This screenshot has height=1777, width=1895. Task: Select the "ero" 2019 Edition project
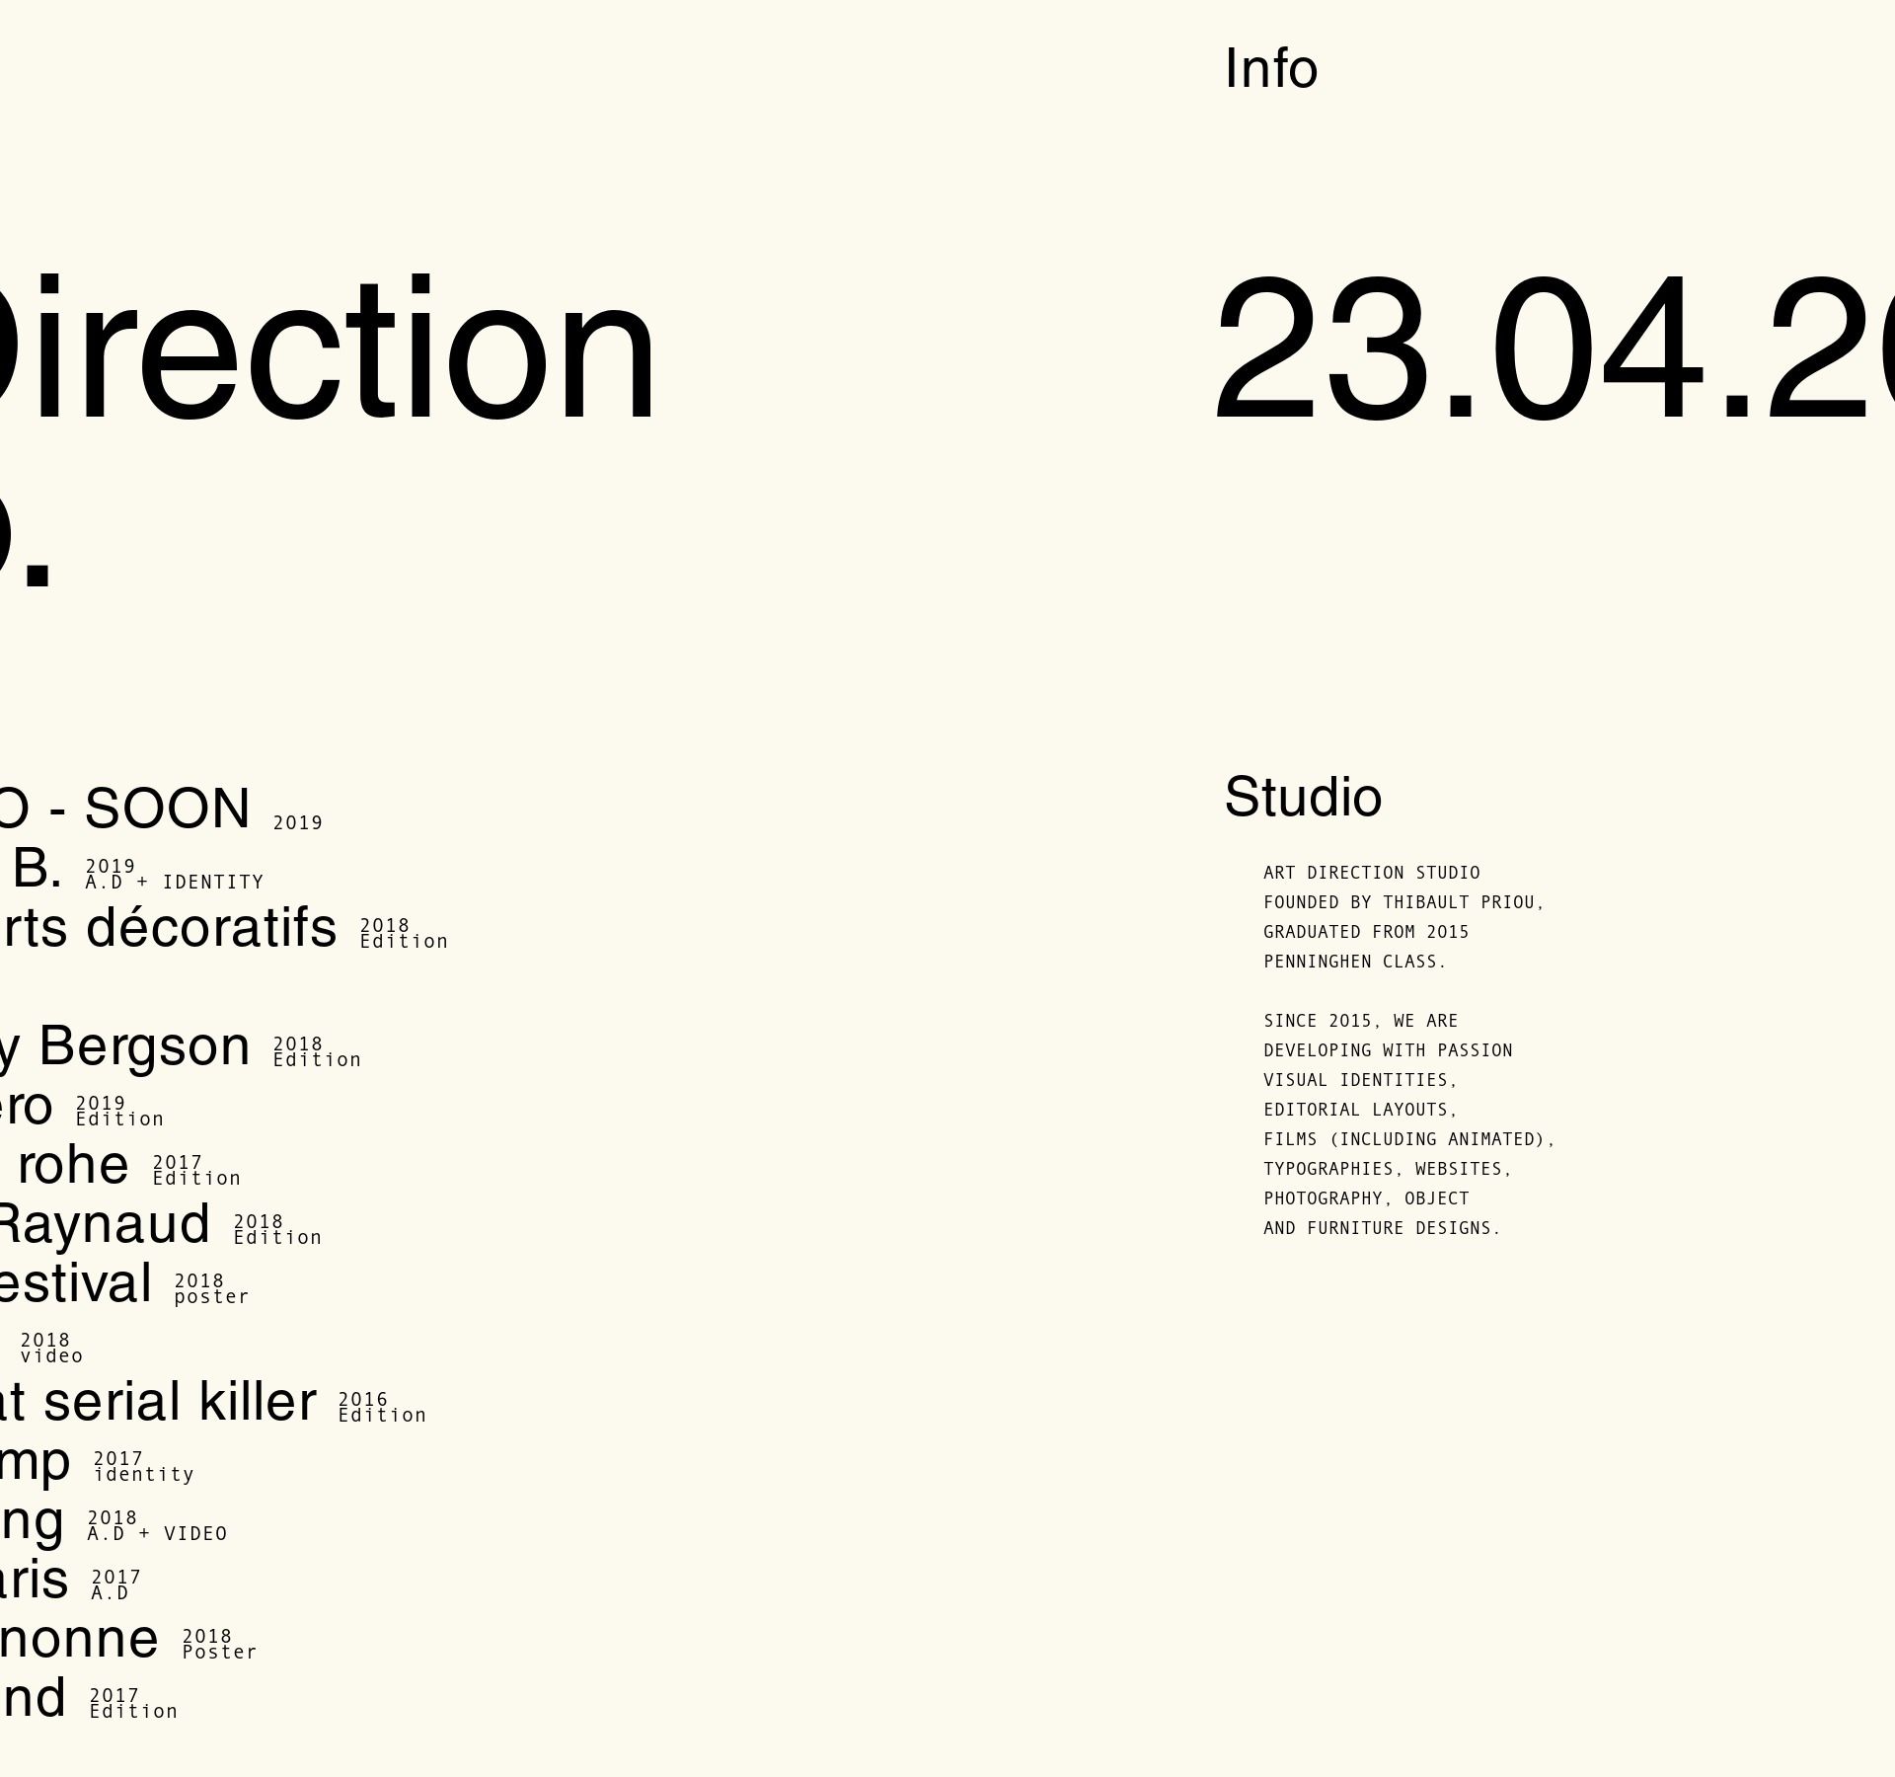click(x=25, y=1106)
